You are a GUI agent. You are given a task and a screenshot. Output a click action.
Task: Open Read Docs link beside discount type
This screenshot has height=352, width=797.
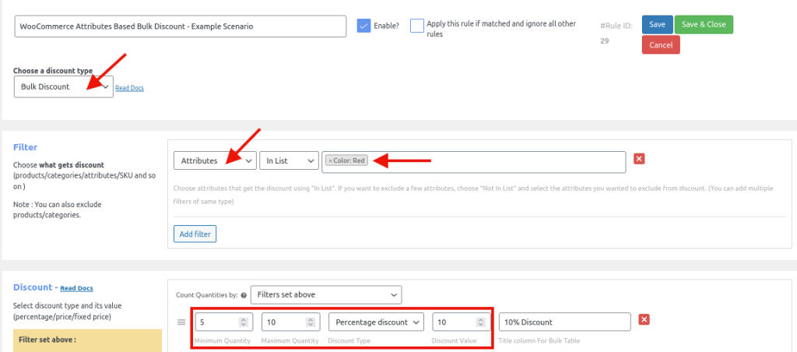(x=129, y=88)
